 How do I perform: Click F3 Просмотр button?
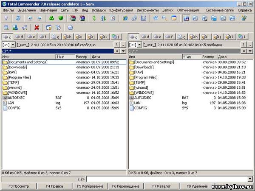[19, 186]
